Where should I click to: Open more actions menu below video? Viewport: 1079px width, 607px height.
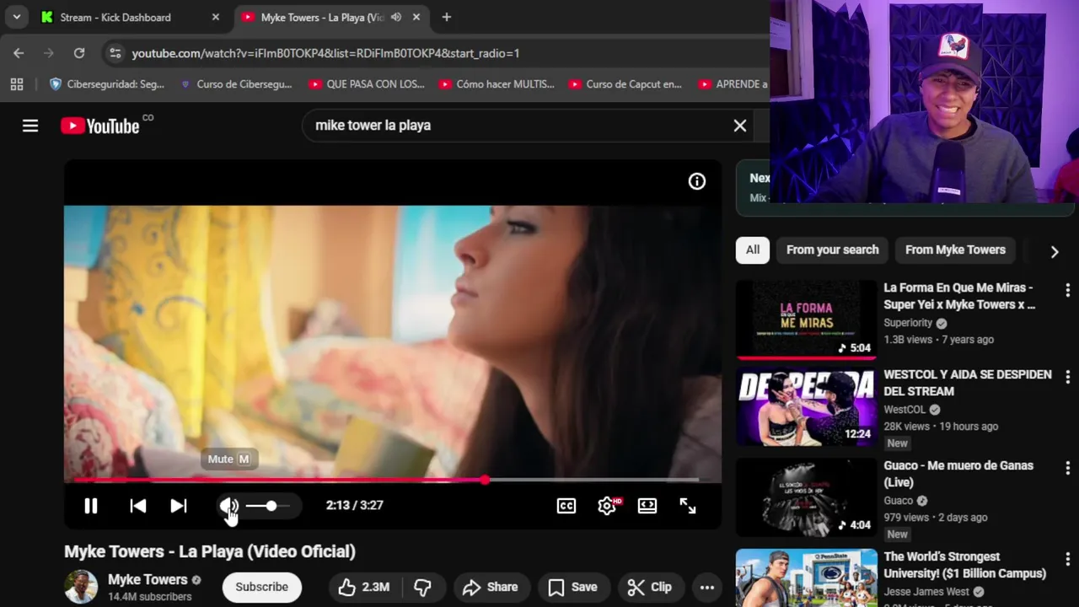[x=707, y=588]
